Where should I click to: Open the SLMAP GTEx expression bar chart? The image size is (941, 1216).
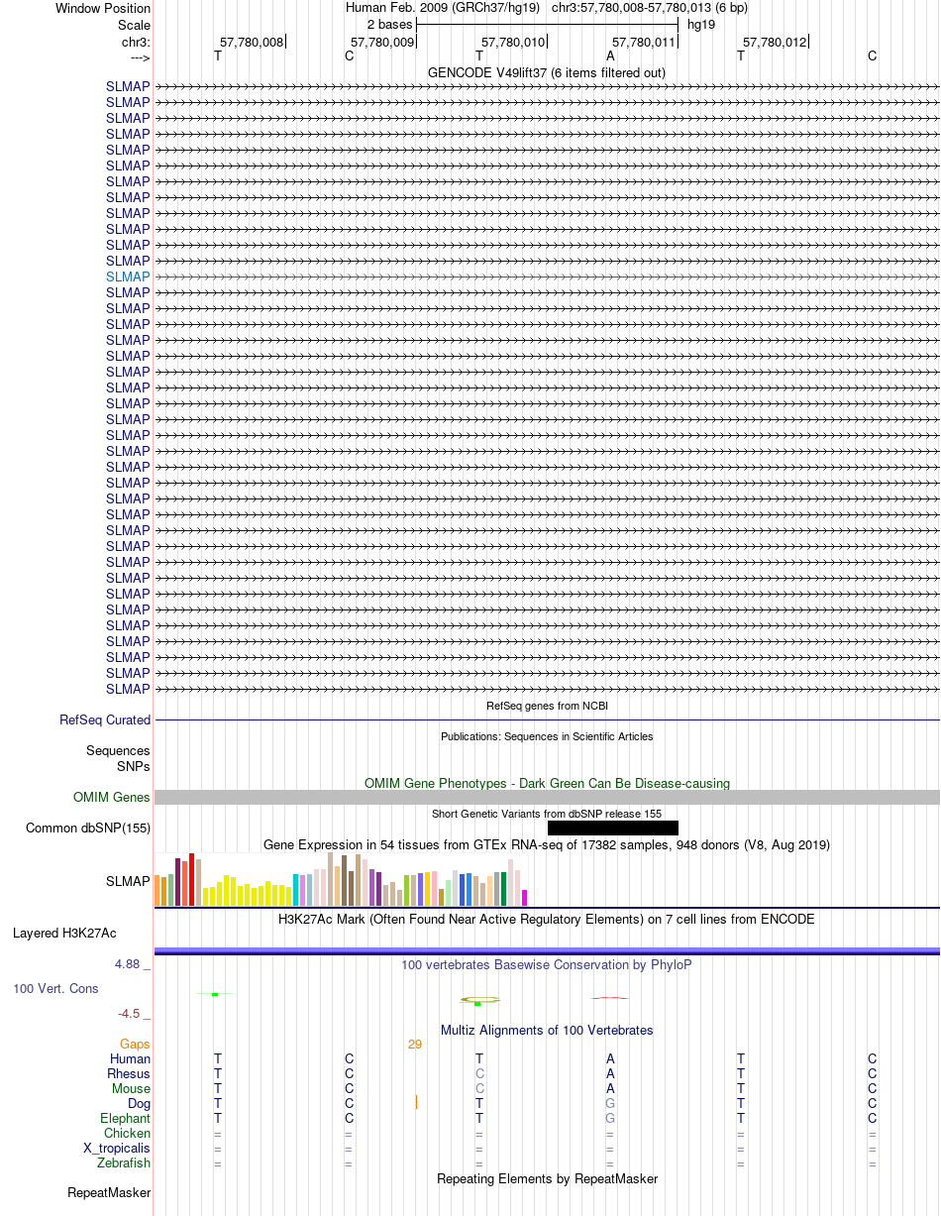(342, 880)
